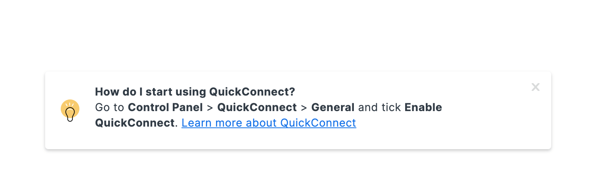This screenshot has width=601, height=188.
Task: Click the bold "Control Panel" text
Action: point(165,108)
